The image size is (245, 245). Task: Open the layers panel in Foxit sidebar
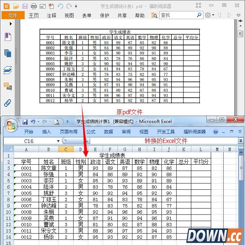8,70
